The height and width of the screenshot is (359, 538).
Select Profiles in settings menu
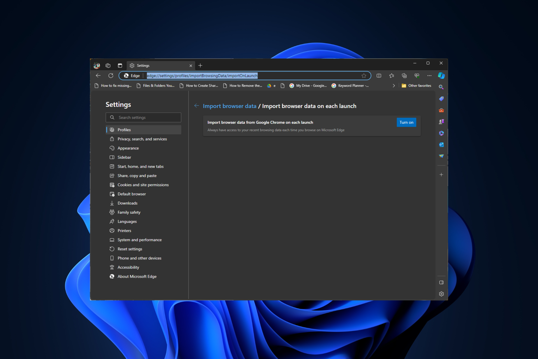(143, 130)
